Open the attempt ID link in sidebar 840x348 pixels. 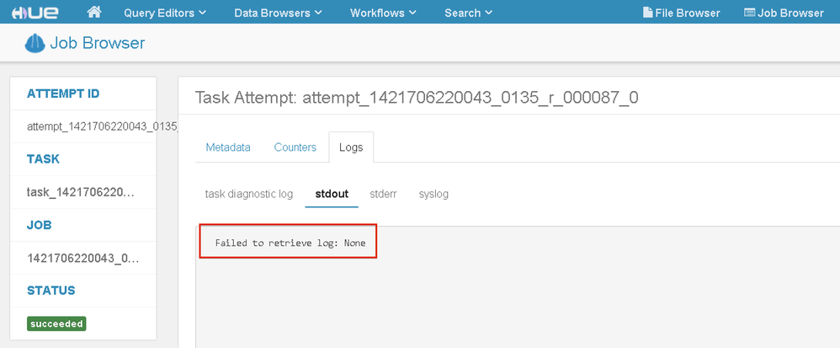103,126
